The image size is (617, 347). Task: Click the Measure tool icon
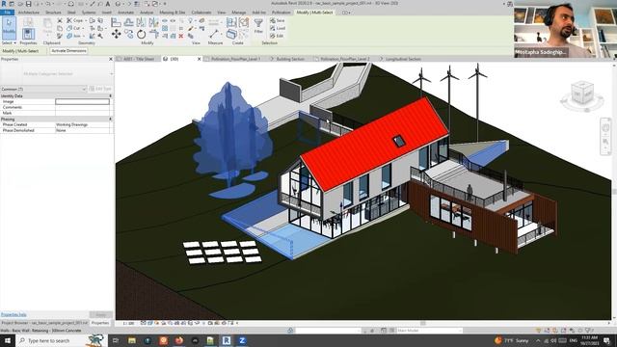click(x=214, y=34)
